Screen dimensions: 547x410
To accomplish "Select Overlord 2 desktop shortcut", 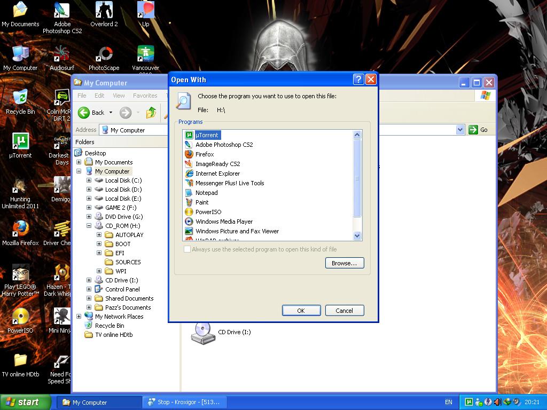I will 104,14.
